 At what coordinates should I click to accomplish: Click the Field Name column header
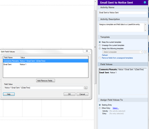pyautogui.click(x=11, y=58)
